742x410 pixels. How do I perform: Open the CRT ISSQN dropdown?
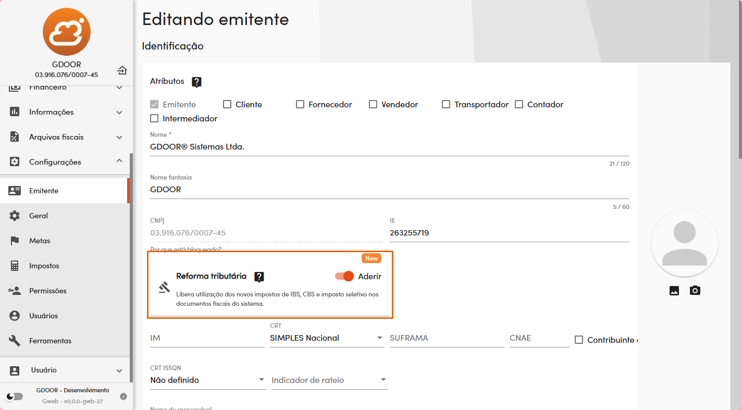point(208,380)
